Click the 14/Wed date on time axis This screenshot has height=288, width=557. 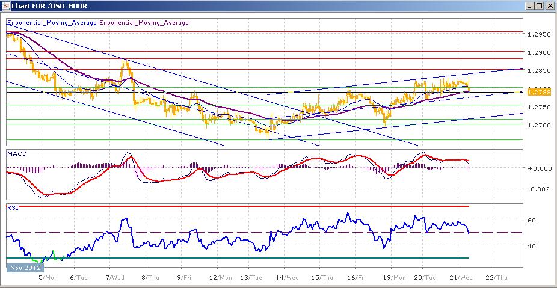point(289,278)
